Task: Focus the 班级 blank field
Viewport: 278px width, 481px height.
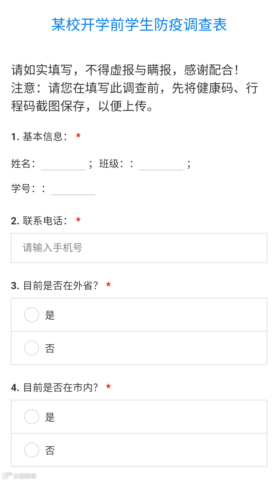Action: pos(161,164)
